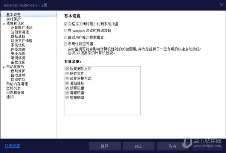Screen dimensions: 226x153
Task: Open 日志和备份 settings
Action: (15, 92)
